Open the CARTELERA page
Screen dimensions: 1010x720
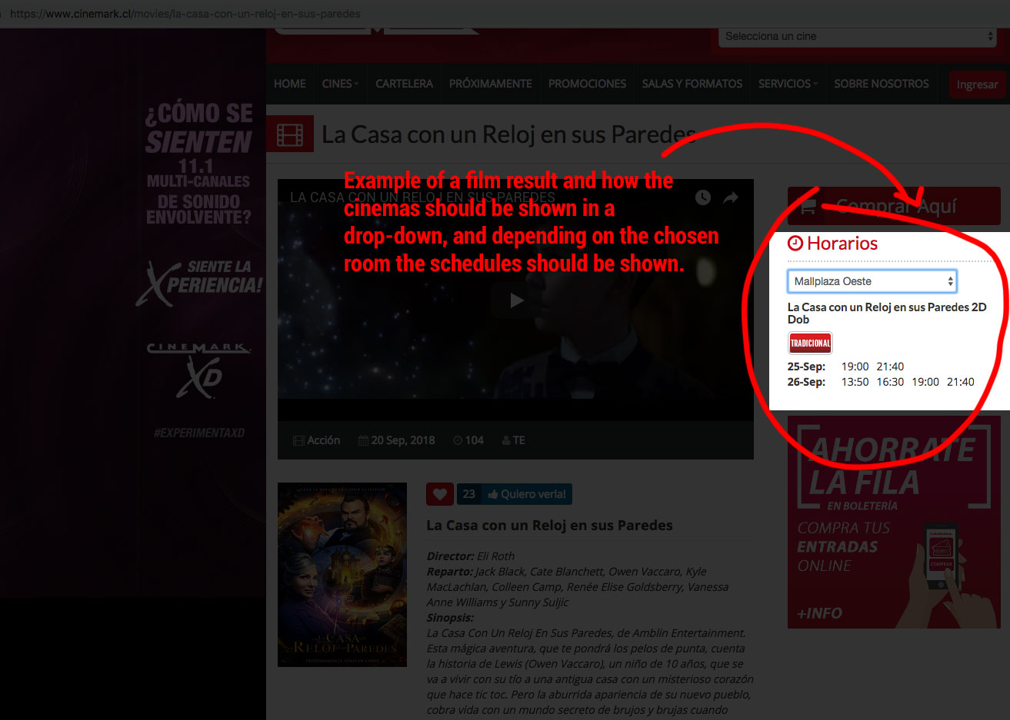click(x=404, y=84)
